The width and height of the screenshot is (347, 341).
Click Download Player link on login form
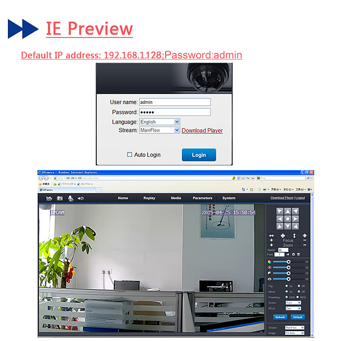point(202,131)
